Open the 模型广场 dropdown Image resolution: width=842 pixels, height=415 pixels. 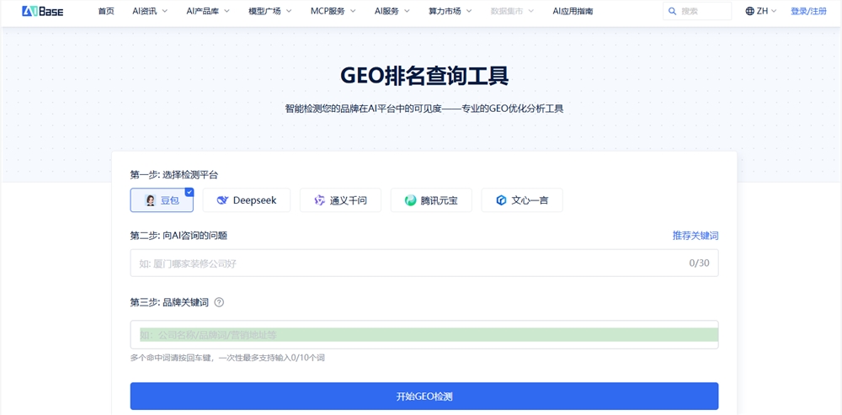pos(269,11)
